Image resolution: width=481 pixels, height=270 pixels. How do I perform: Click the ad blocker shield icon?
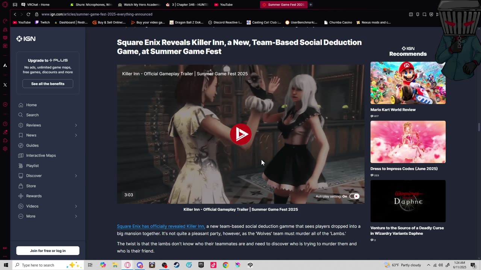pyautogui.click(x=431, y=14)
